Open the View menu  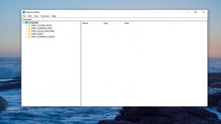point(36,16)
